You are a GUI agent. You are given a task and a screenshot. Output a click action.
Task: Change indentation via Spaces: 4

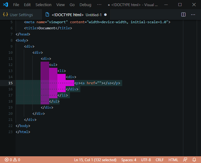(x=129, y=160)
